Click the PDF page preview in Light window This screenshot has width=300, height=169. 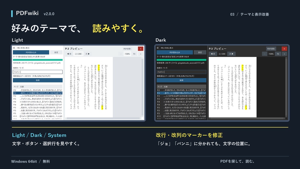(89, 87)
